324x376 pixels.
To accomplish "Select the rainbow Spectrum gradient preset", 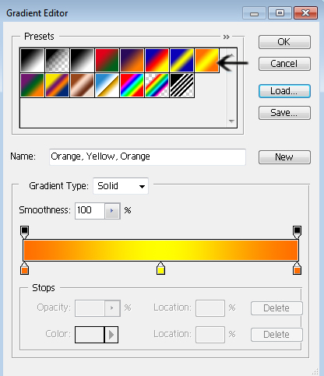I will coord(132,85).
